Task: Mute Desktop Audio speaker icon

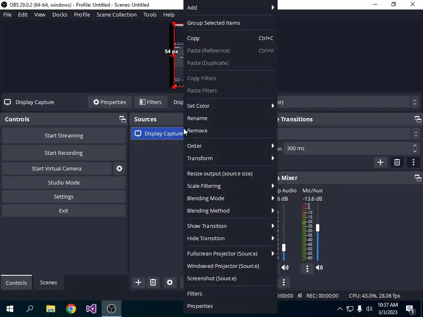Action: pos(285,267)
